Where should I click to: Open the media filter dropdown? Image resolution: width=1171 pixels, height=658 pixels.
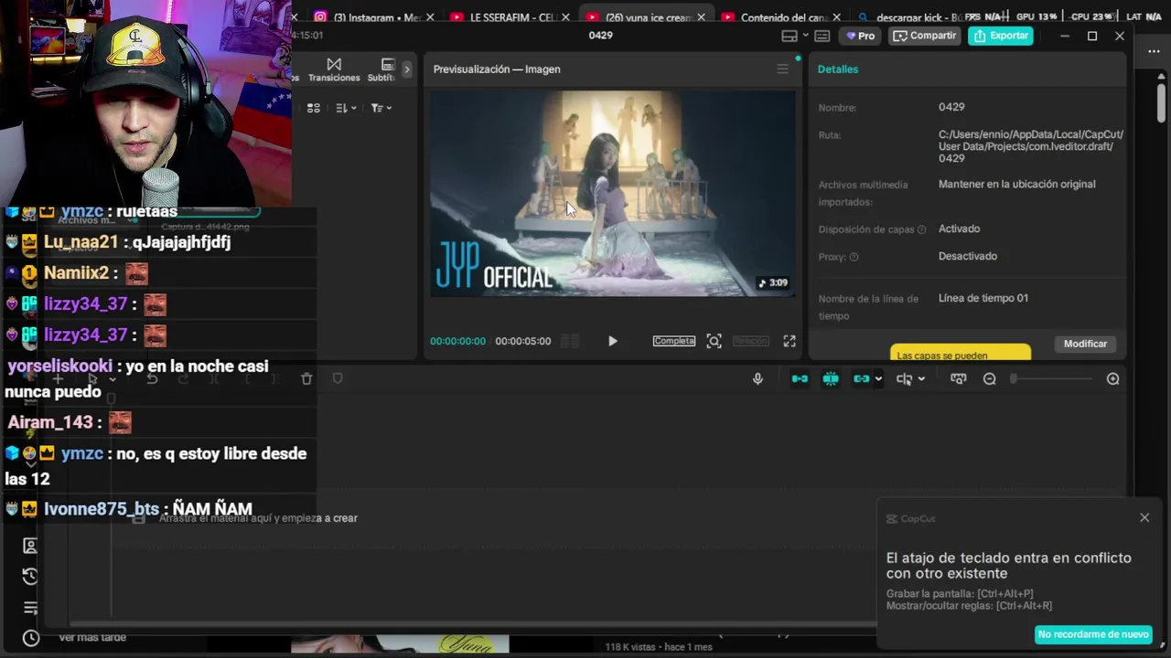point(381,108)
